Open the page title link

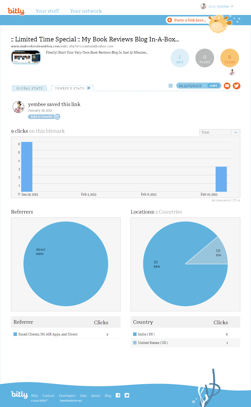95,39
